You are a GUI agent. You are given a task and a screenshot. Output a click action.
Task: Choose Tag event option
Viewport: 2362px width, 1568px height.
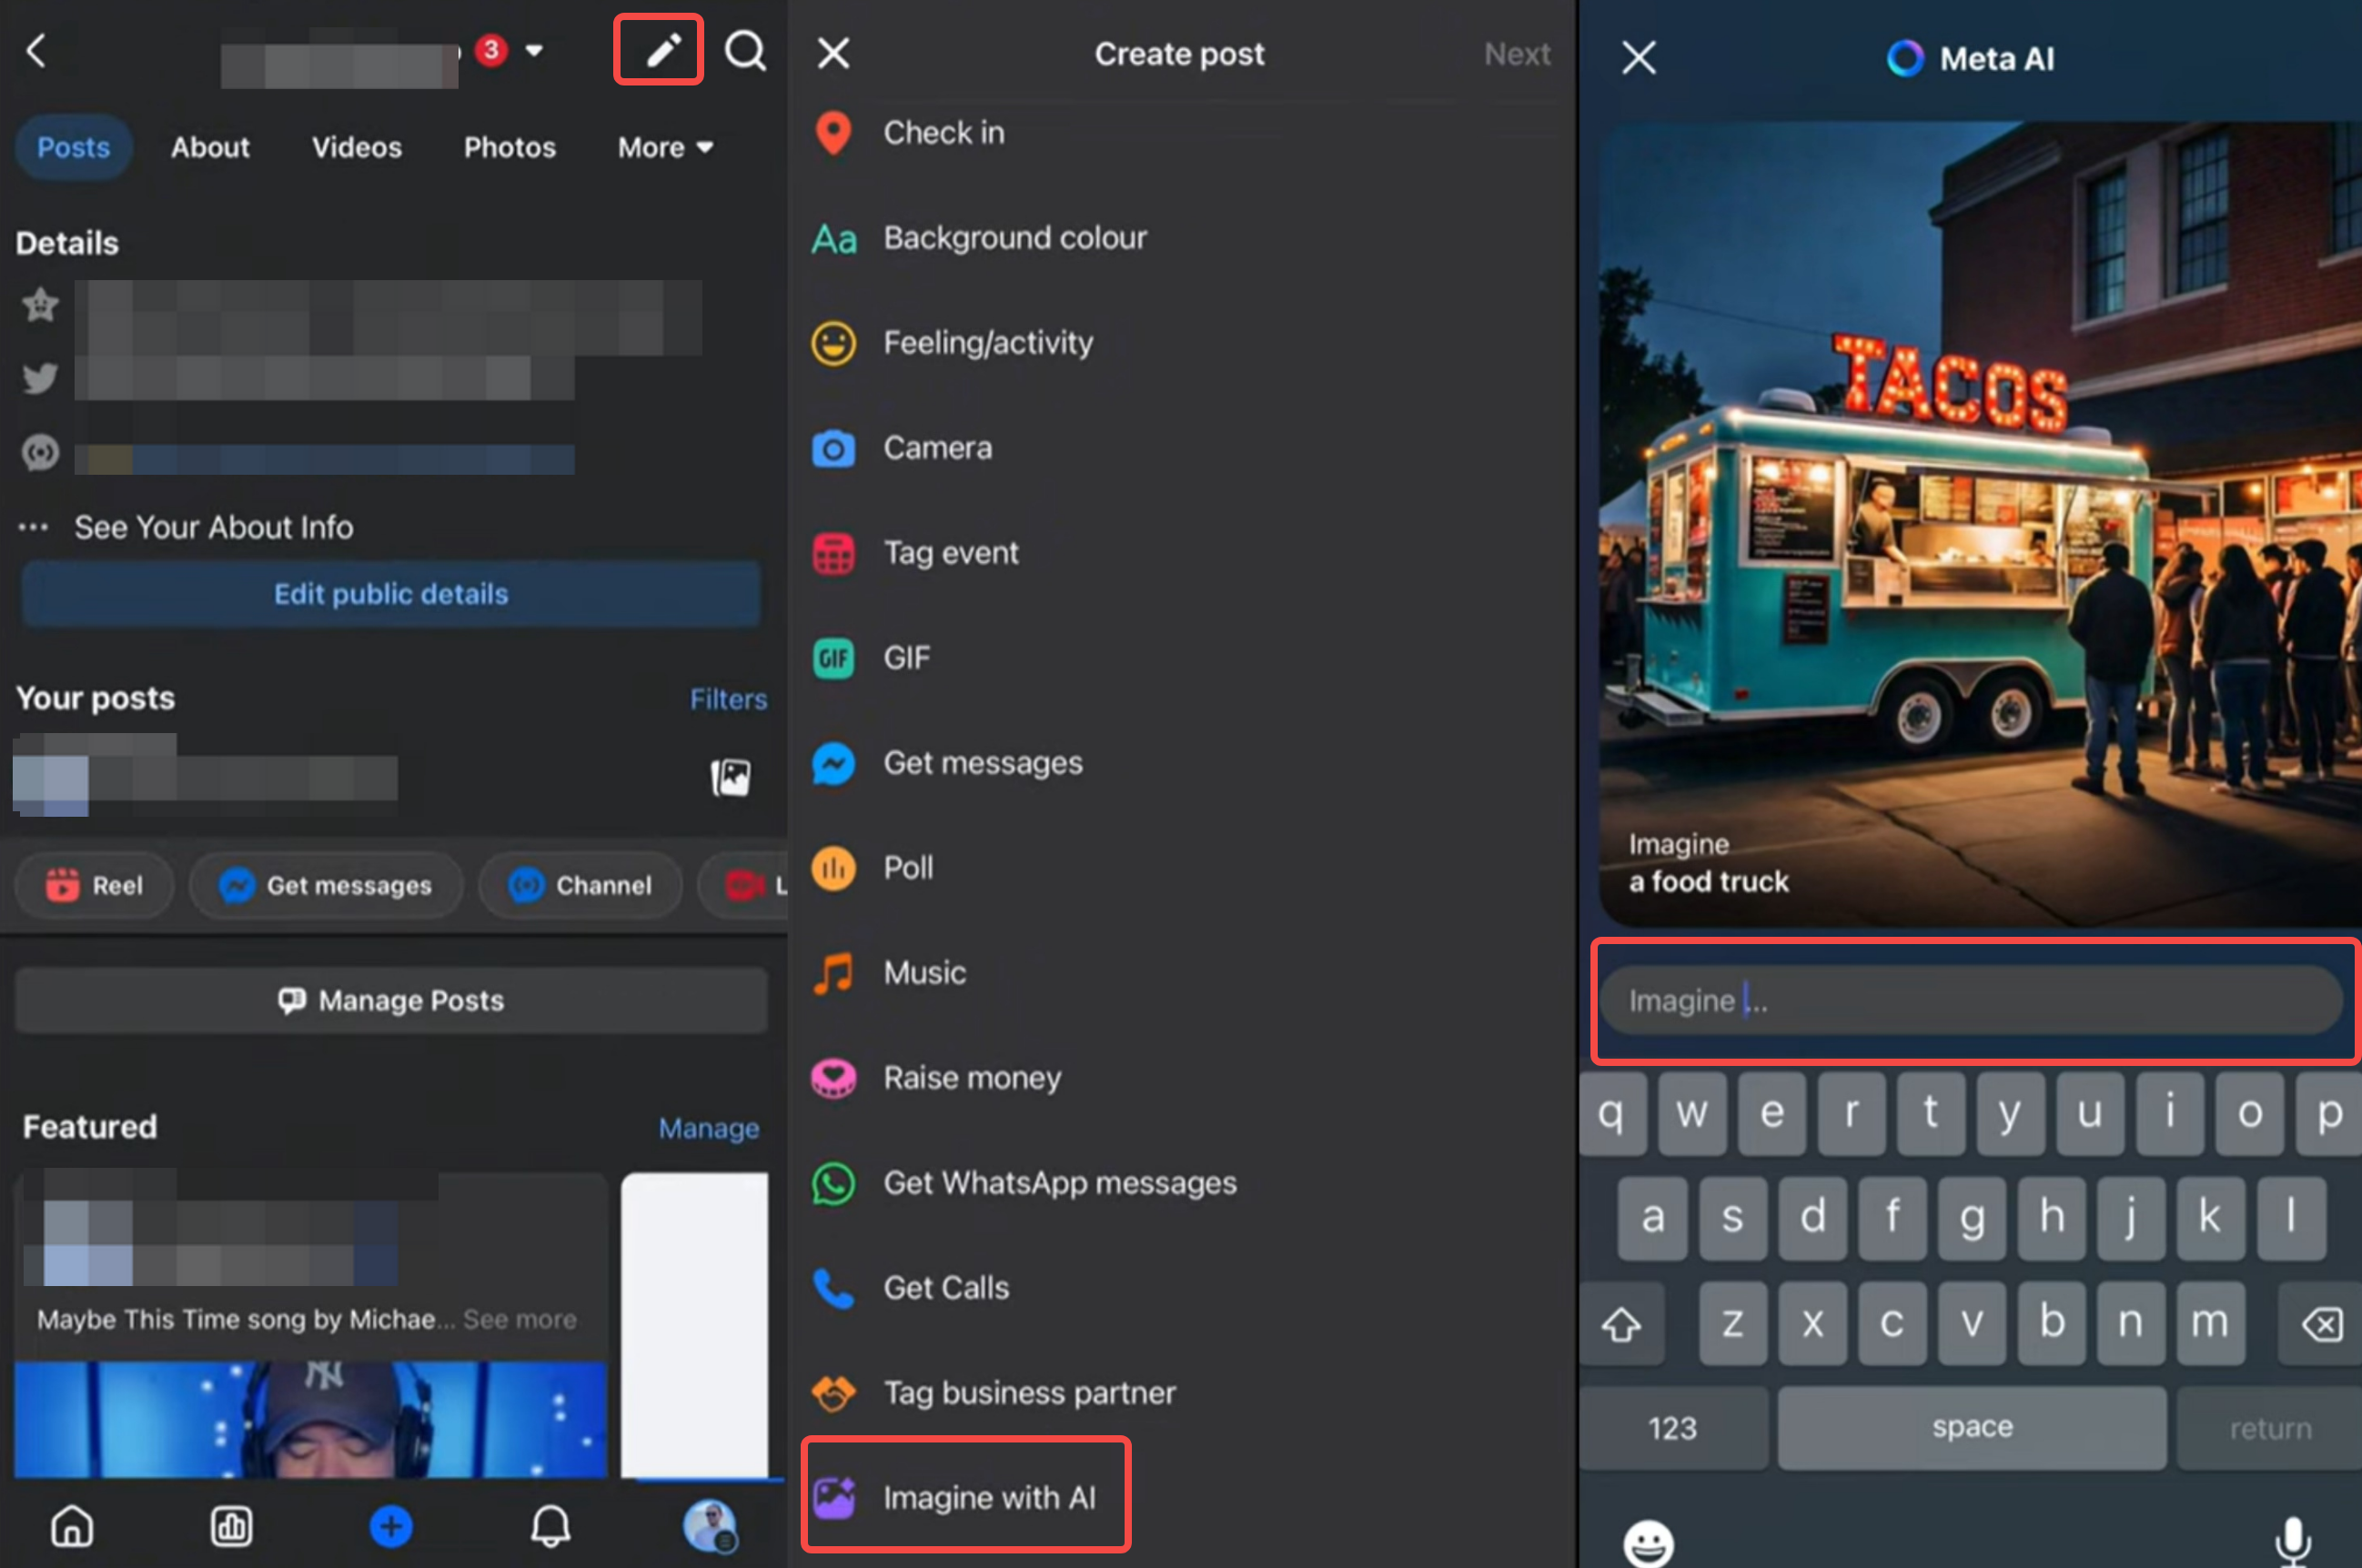click(x=949, y=552)
